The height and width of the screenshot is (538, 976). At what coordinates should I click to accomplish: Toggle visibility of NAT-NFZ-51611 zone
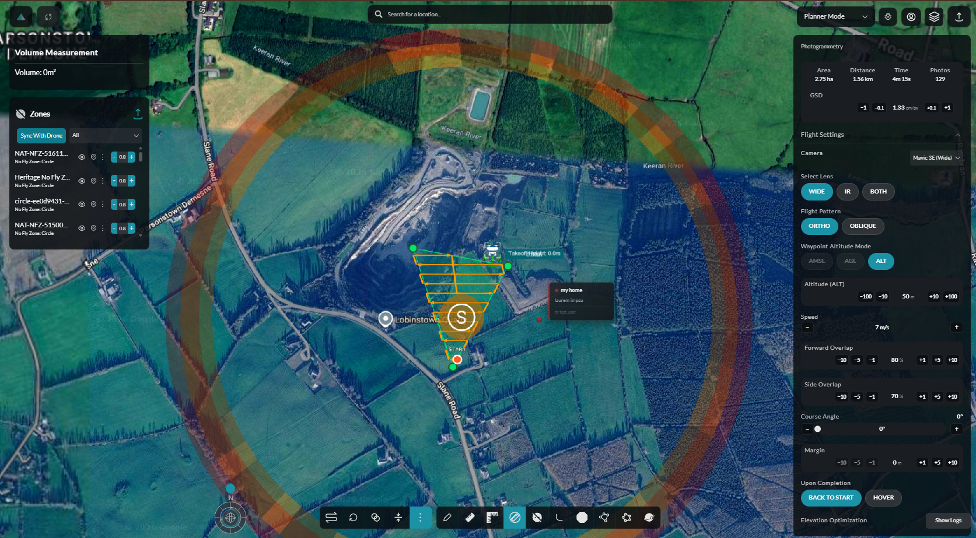pyautogui.click(x=82, y=157)
